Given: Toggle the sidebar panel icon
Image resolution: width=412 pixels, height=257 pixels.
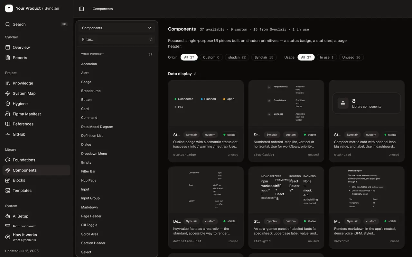Looking at the screenshot, I should point(81,9).
